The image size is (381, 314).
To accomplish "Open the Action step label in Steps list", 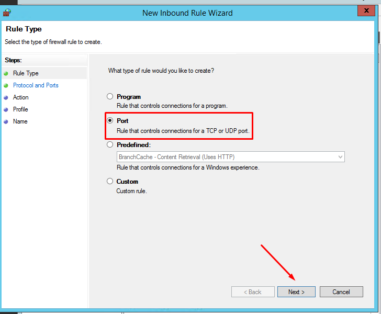I will [21, 97].
